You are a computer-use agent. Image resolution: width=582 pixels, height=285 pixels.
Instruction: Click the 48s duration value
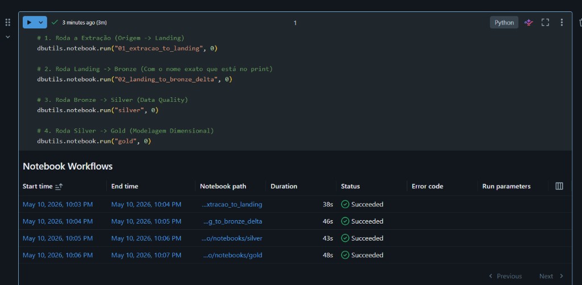[328, 255]
